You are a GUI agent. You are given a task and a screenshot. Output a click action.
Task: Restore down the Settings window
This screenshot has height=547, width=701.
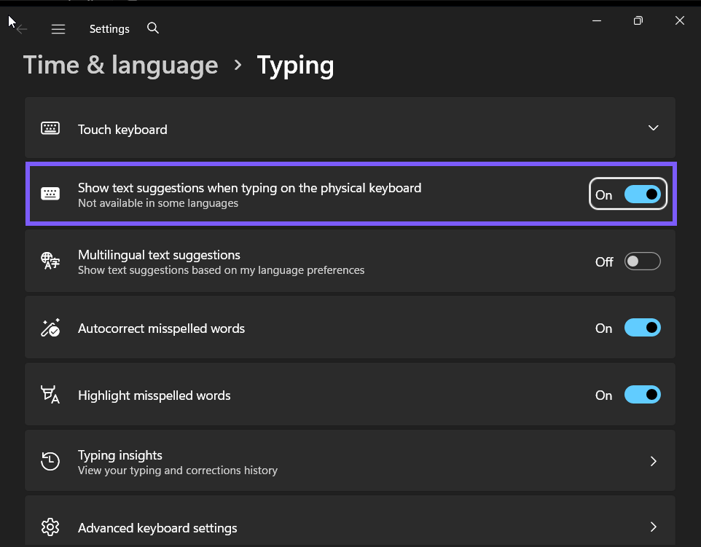point(638,20)
